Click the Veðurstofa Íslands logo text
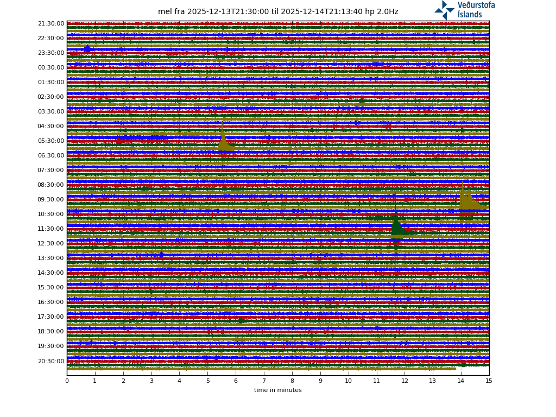The width and height of the screenshot is (556, 417). (476, 10)
